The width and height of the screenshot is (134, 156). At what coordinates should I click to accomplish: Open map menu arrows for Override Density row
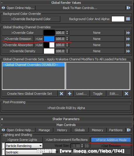tap(128, 51)
